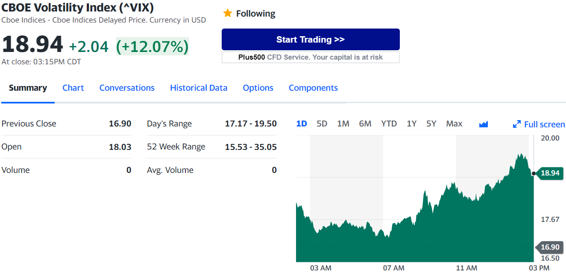
Task: Click the Volume label
Action: coord(16,170)
